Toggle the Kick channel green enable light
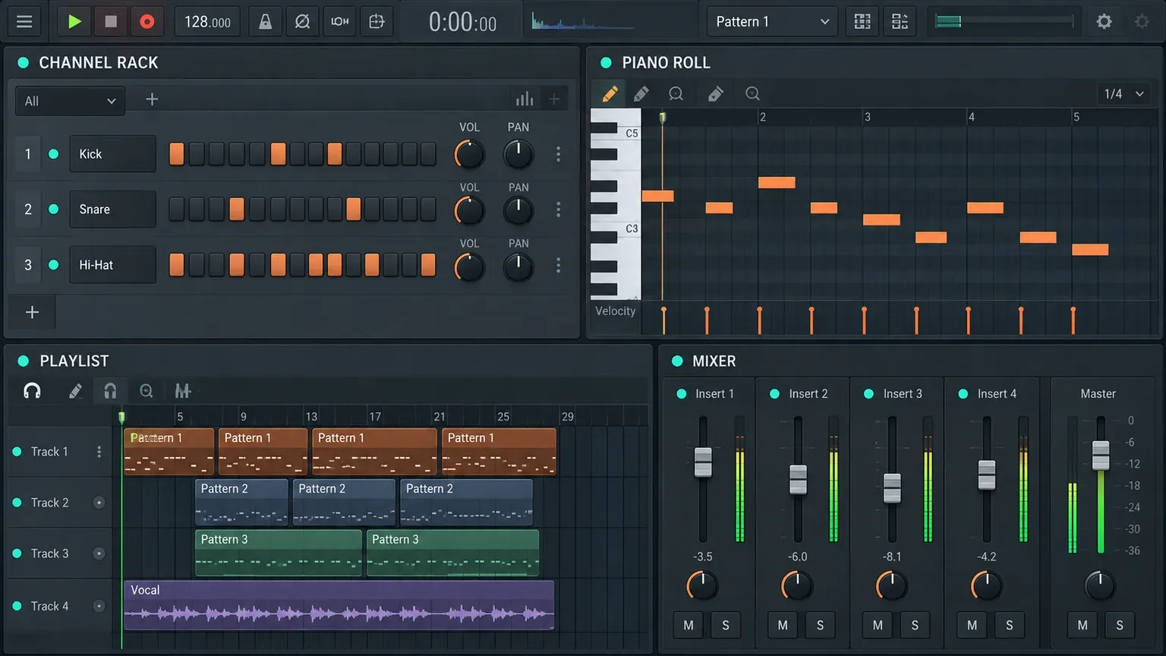This screenshot has height=656, width=1166. point(54,154)
